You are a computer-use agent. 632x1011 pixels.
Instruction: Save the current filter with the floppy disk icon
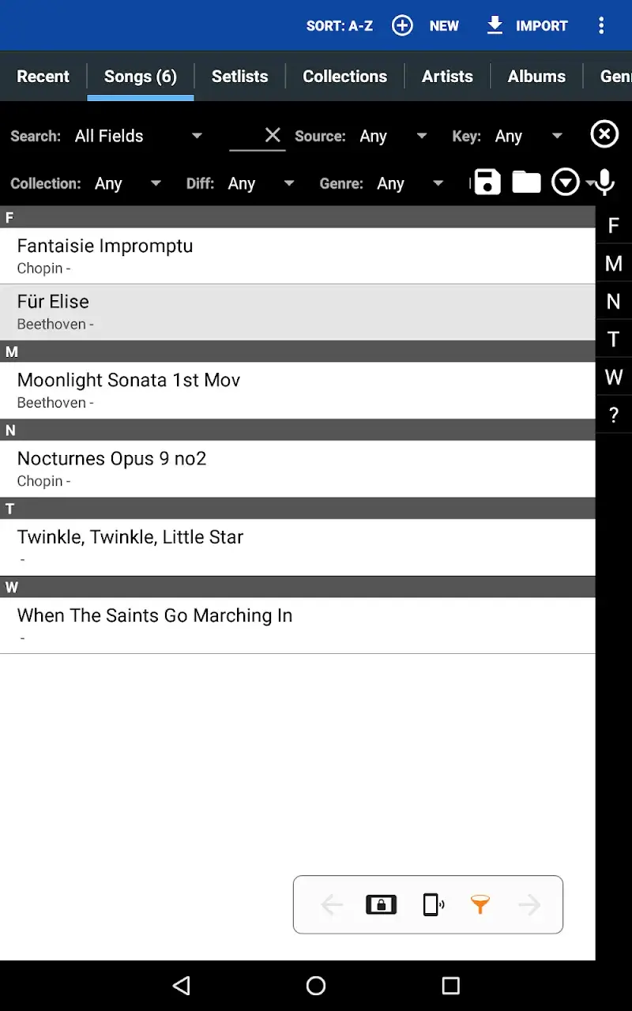487,182
